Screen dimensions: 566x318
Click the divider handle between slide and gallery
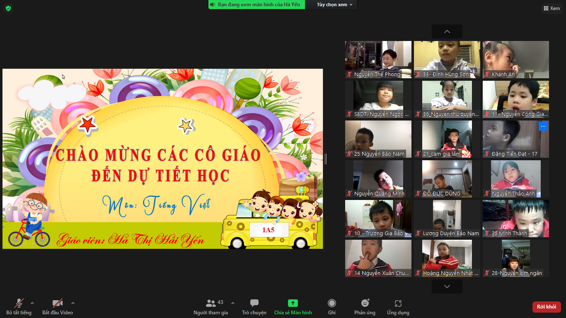coord(326,159)
